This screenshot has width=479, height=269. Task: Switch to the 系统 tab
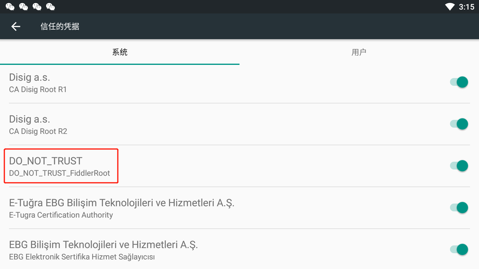(120, 52)
